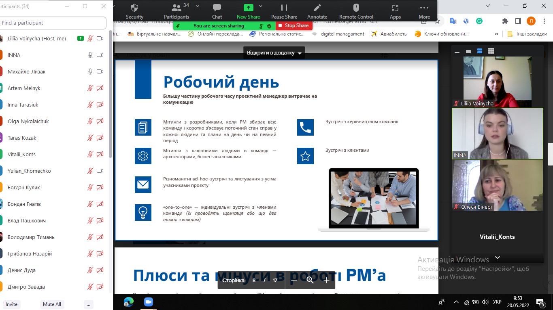Open the Security shield icon in Zoom toolbar
The width and height of the screenshot is (553, 310).
(134, 11)
